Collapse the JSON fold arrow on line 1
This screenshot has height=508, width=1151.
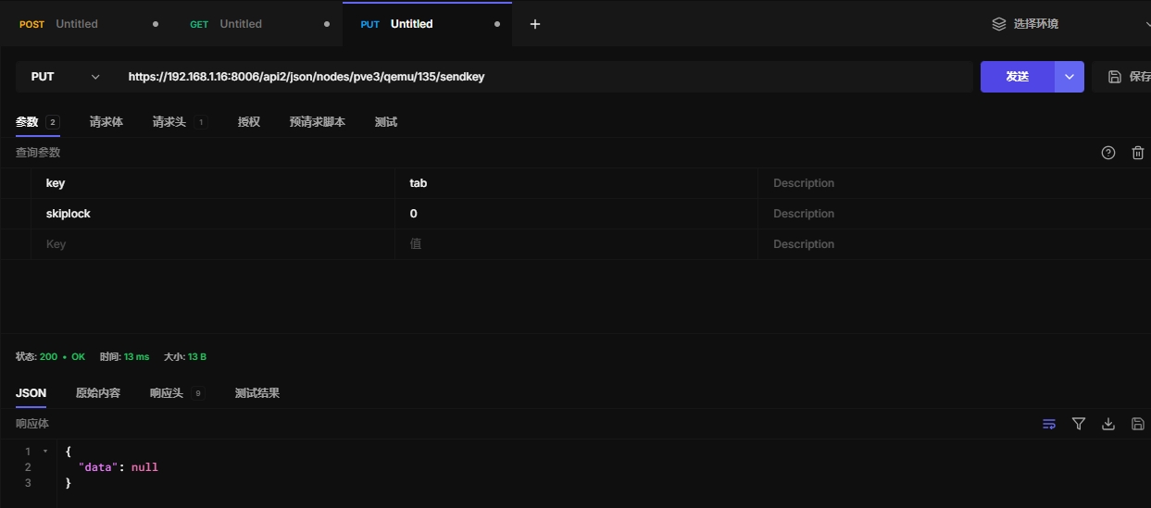tap(45, 452)
